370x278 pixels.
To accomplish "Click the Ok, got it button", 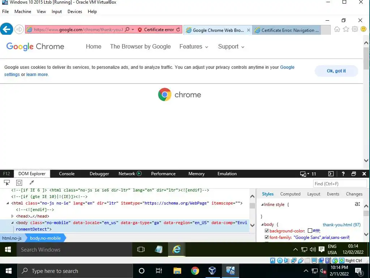I will point(336,71).
